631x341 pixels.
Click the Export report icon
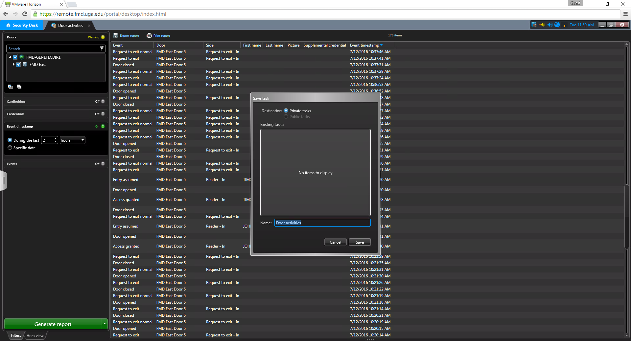click(x=116, y=35)
